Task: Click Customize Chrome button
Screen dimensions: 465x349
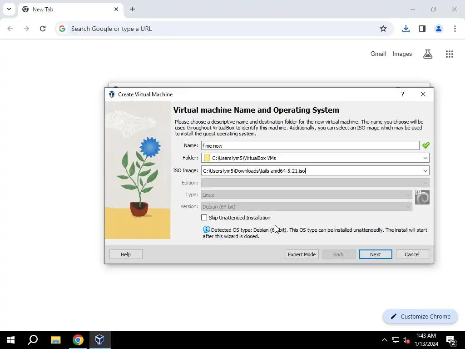Action: click(x=420, y=316)
